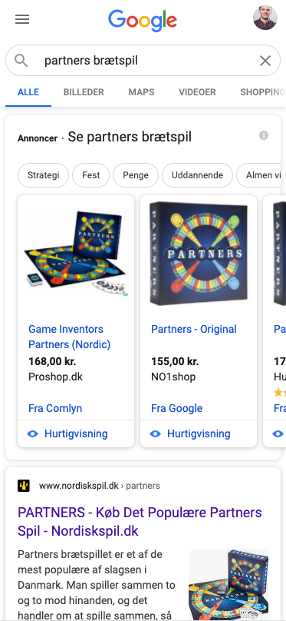The image size is (286, 621).
Task: Select the Uddannende filter chip
Action: coord(197,175)
